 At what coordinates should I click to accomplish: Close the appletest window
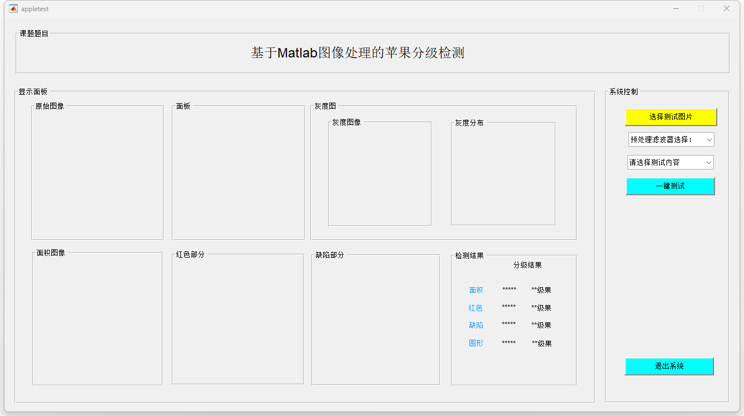726,8
